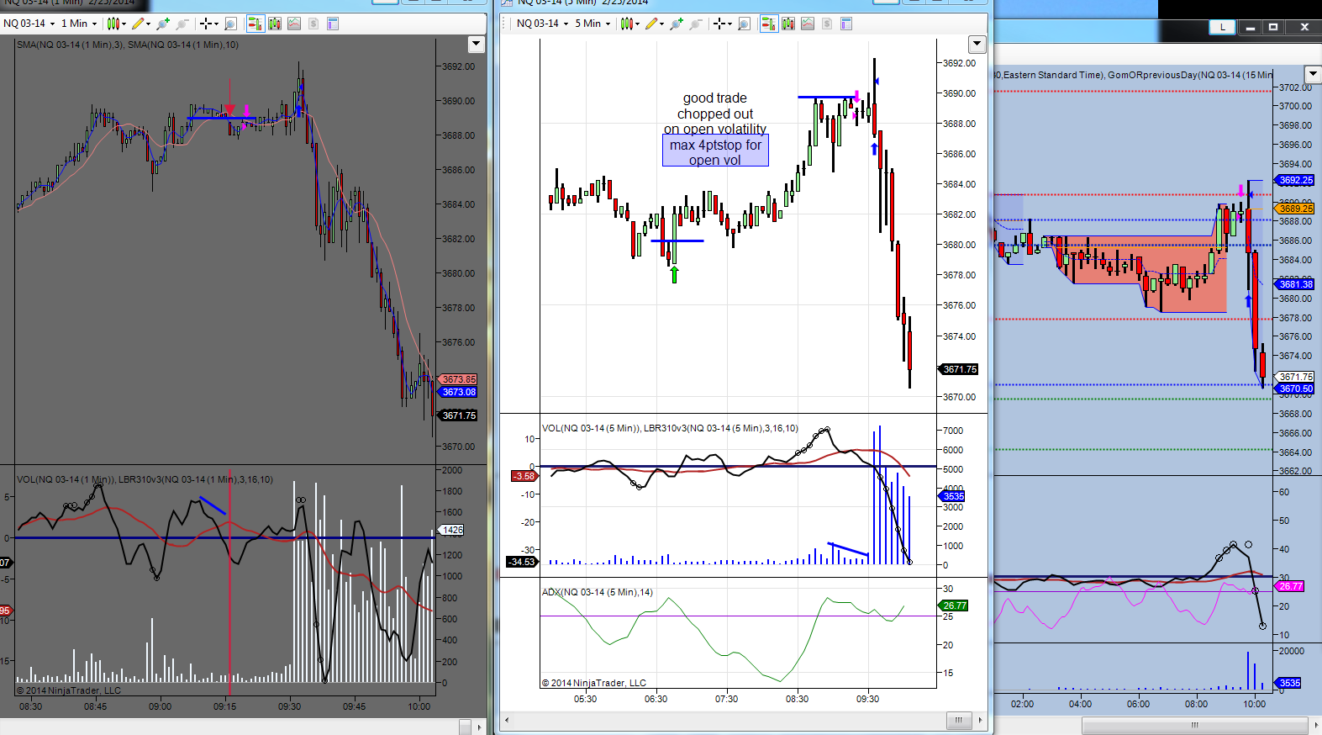Image resolution: width=1322 pixels, height=735 pixels.
Task: Select the ADX(NQ 03-14 (5 Min),14) label
Action: coord(598,592)
